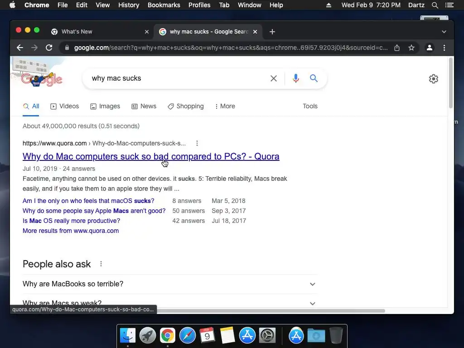
Task: Expand Why are MacBooks so terrible?
Action: coord(170,284)
